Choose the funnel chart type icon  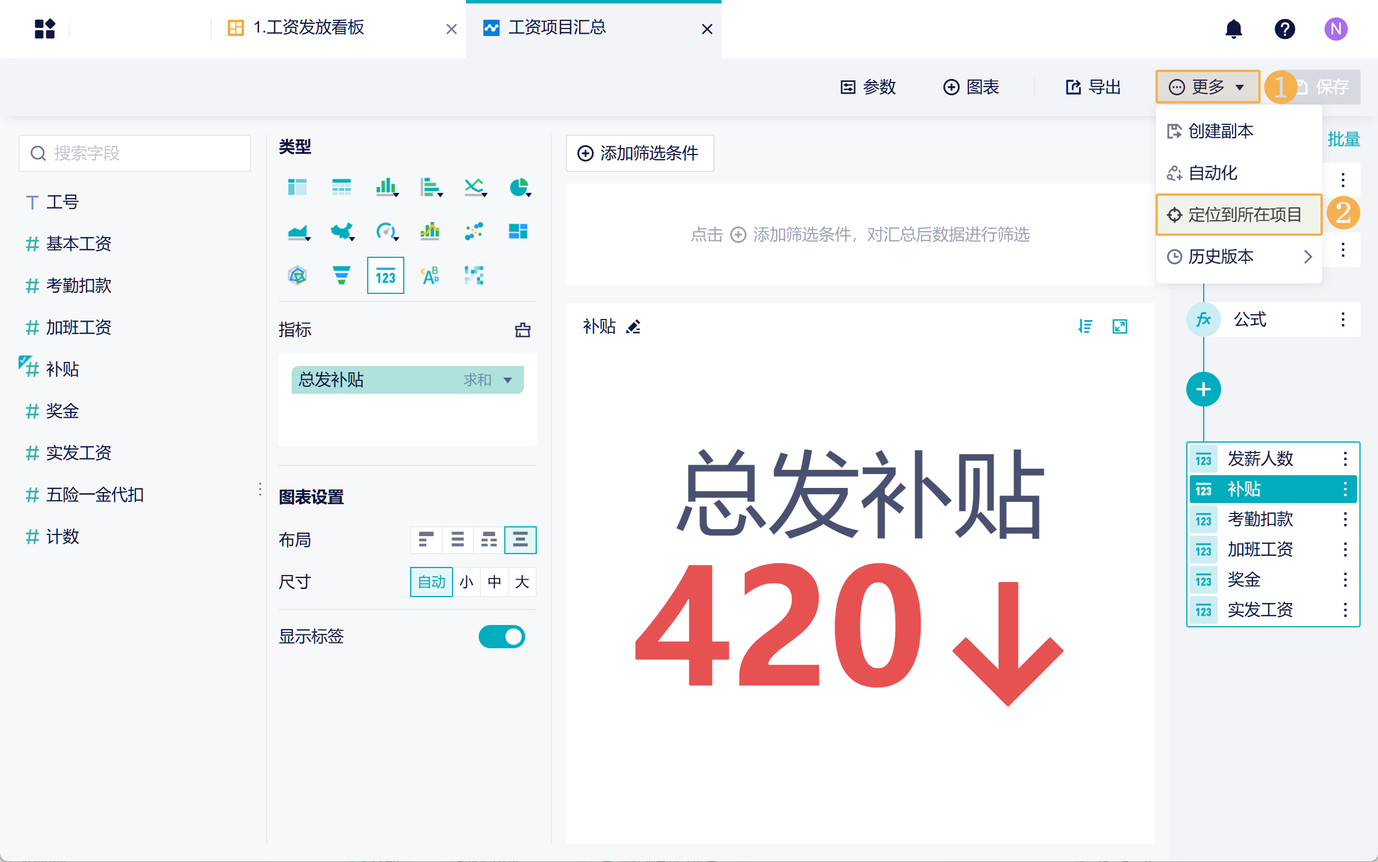coord(342,275)
